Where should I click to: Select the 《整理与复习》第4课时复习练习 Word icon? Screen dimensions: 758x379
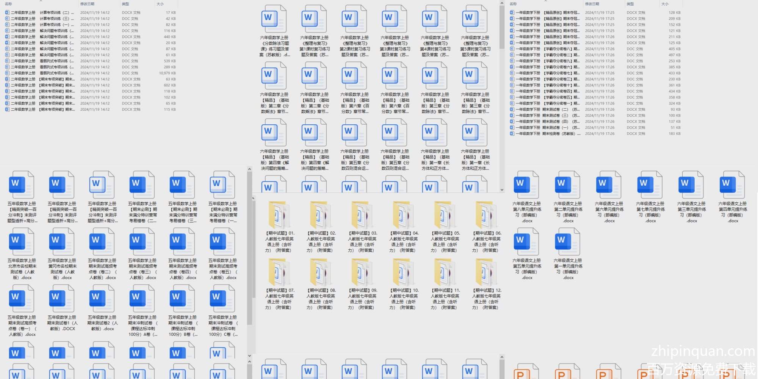[x=434, y=19]
